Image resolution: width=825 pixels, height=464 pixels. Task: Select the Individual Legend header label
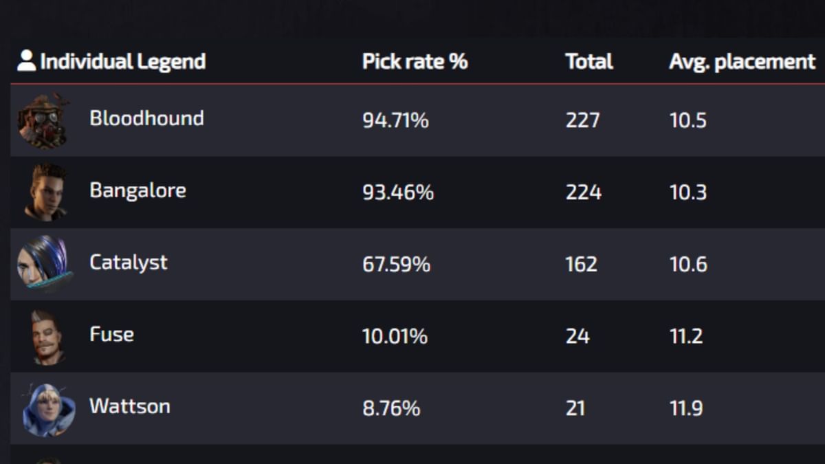(124, 60)
